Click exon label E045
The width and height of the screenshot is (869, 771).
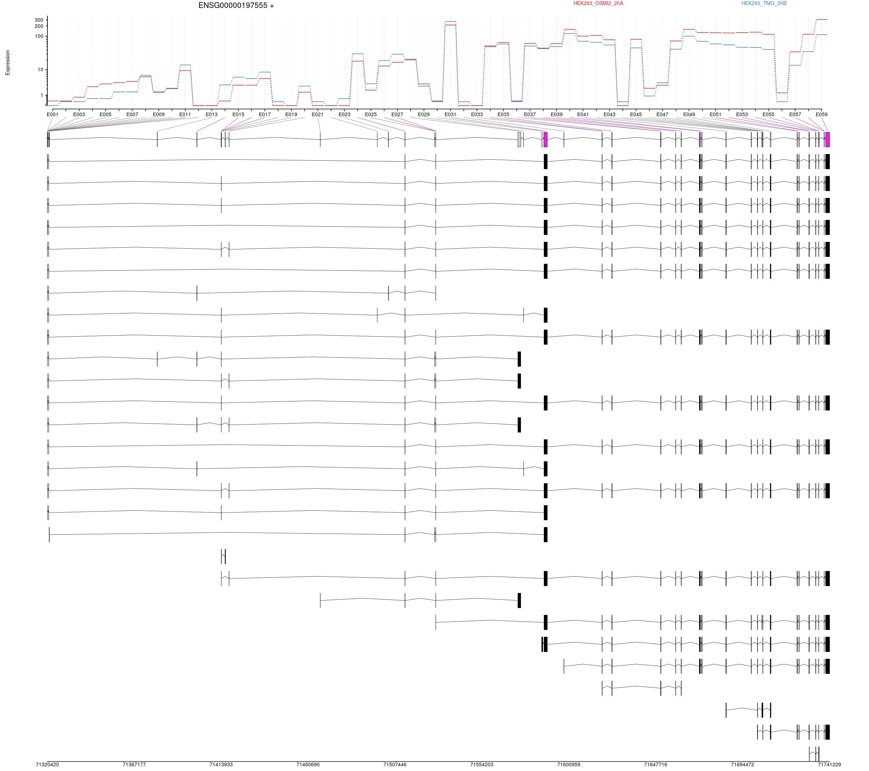[636, 114]
